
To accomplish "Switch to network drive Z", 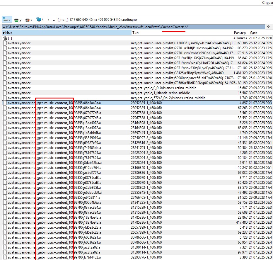I will point(29,20).
